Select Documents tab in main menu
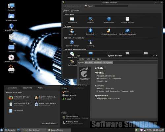 (x=27, y=88)
